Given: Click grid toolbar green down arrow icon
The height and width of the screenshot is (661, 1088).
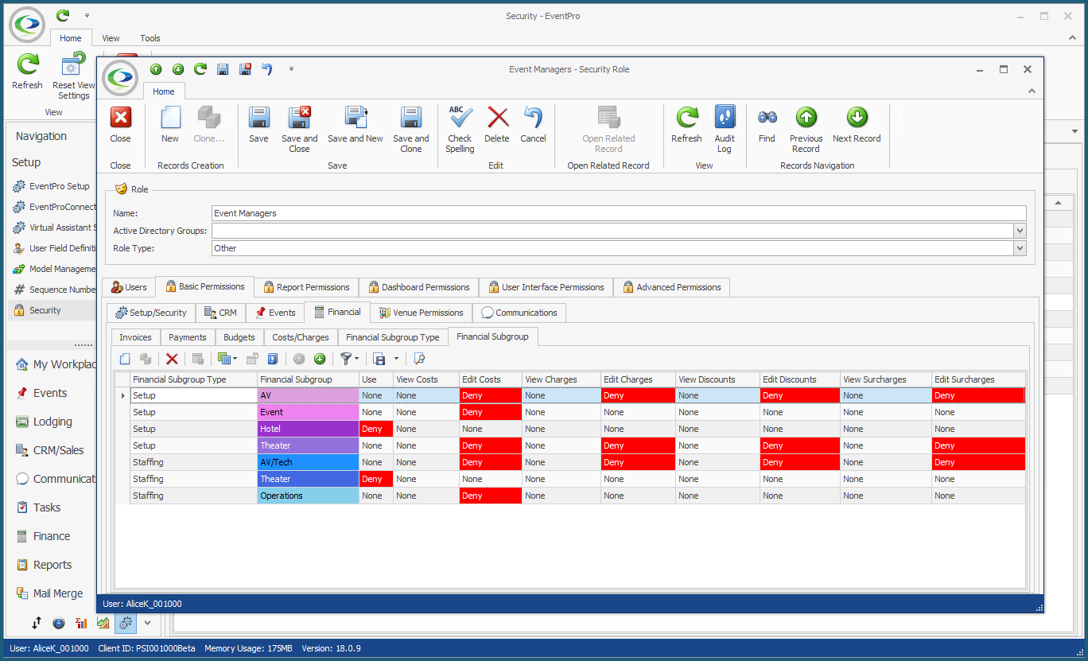Looking at the screenshot, I should [320, 359].
